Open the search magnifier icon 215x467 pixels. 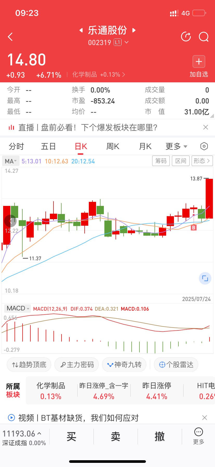click(204, 37)
